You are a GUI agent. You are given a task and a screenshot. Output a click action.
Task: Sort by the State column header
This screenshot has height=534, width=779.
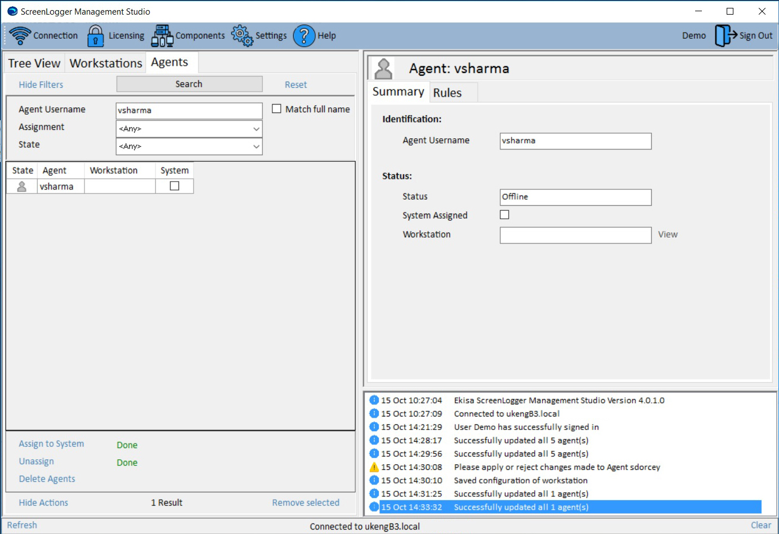click(x=23, y=170)
